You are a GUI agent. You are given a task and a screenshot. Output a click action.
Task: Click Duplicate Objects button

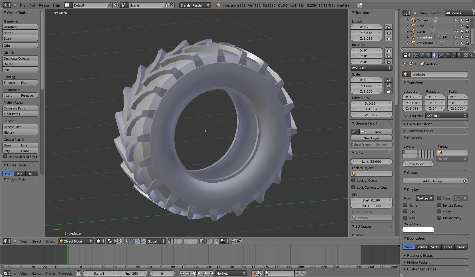pyautogui.click(x=20, y=58)
